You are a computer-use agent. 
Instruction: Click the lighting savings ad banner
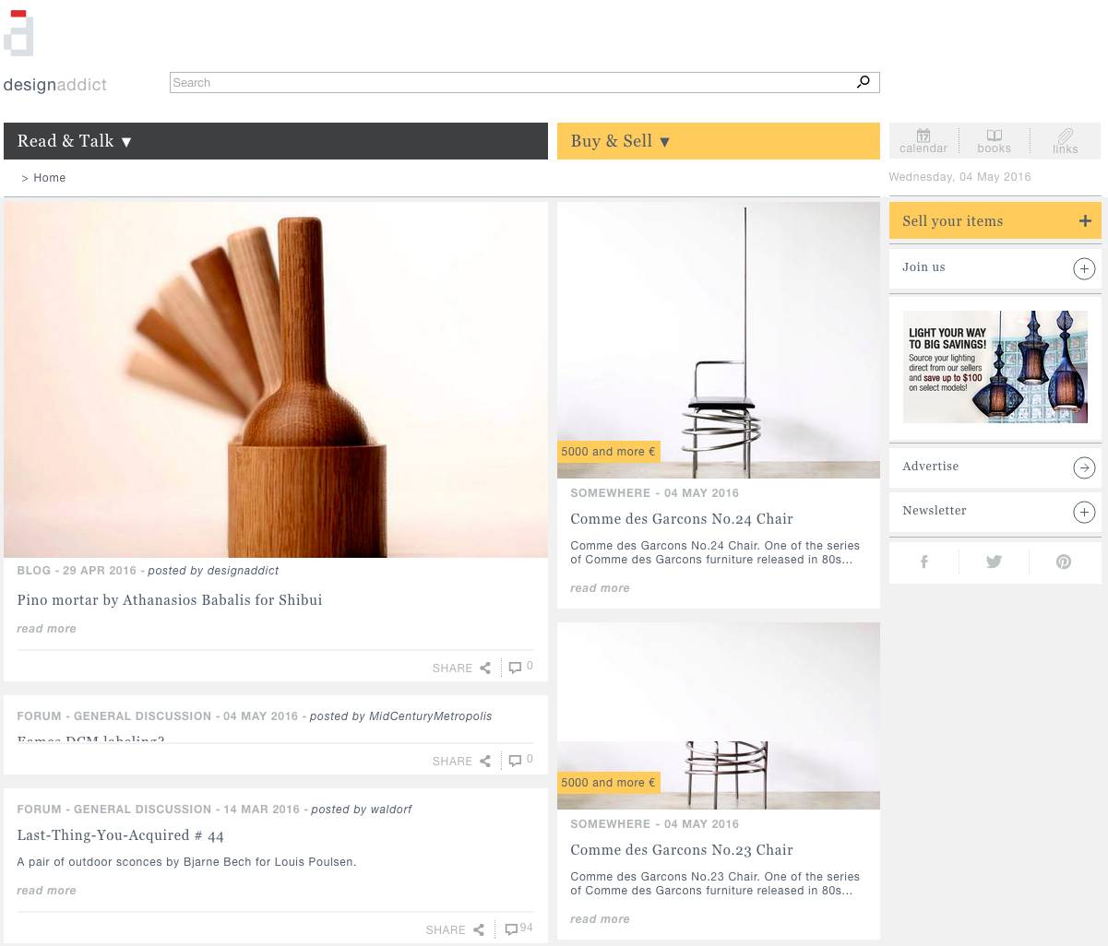point(995,366)
